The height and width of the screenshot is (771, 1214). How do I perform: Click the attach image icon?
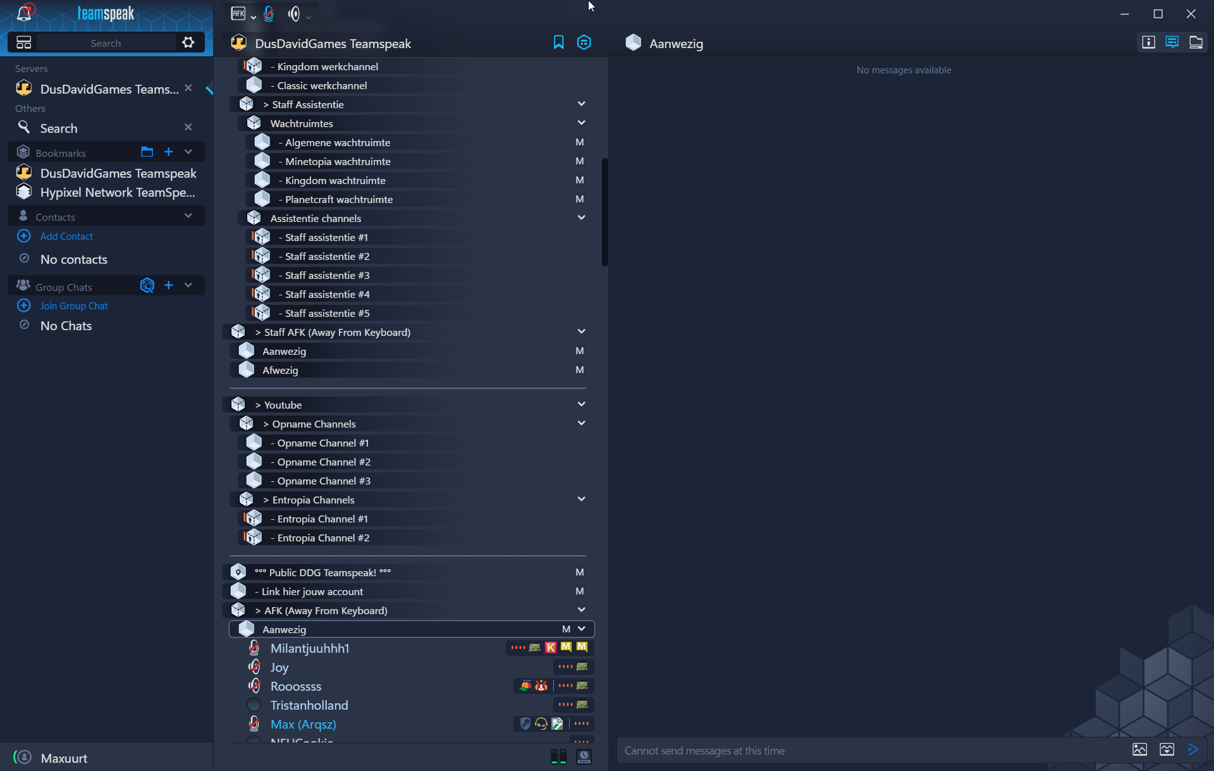[x=1139, y=749]
